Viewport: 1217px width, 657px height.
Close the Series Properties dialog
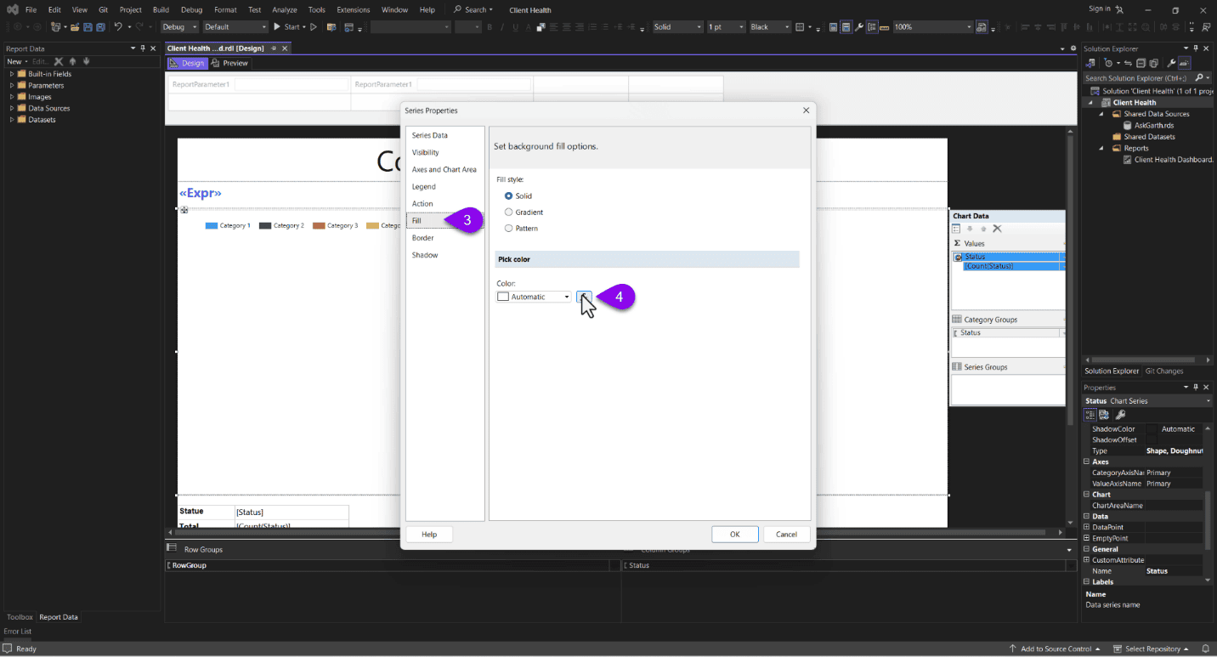click(806, 110)
